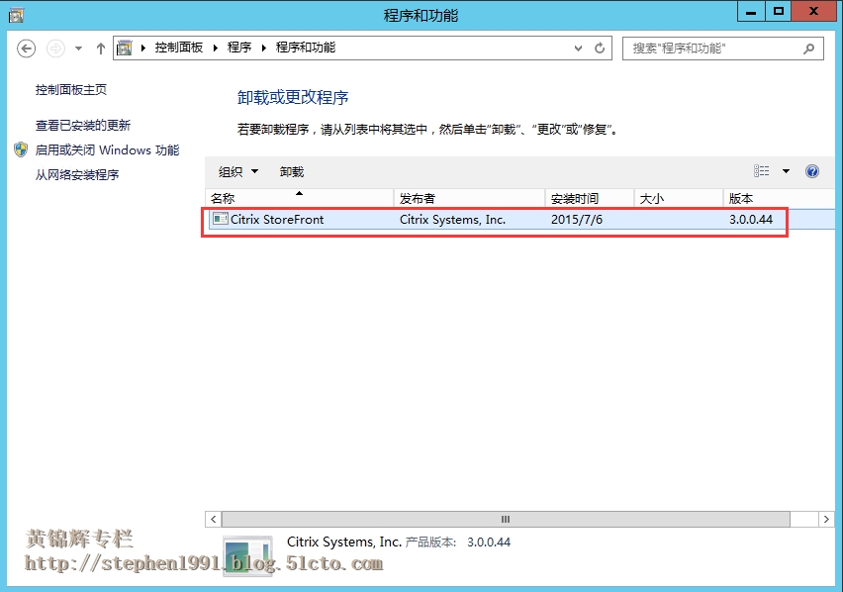
Task: Select the Citrix StoreFront entry
Action: click(x=520, y=220)
